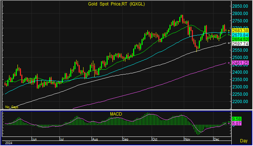The image size is (253, 146).
Task: Click the Day timeframe label
Action: pyautogui.click(x=244, y=141)
